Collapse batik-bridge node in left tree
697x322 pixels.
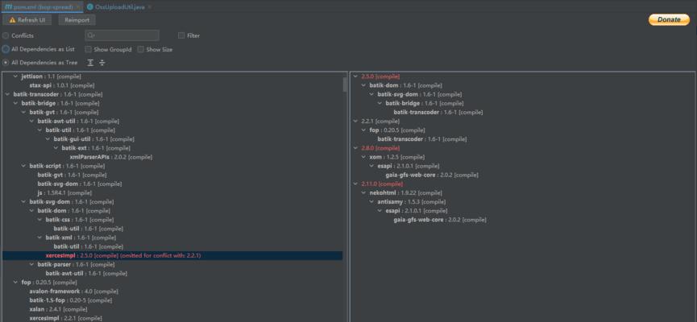point(15,103)
